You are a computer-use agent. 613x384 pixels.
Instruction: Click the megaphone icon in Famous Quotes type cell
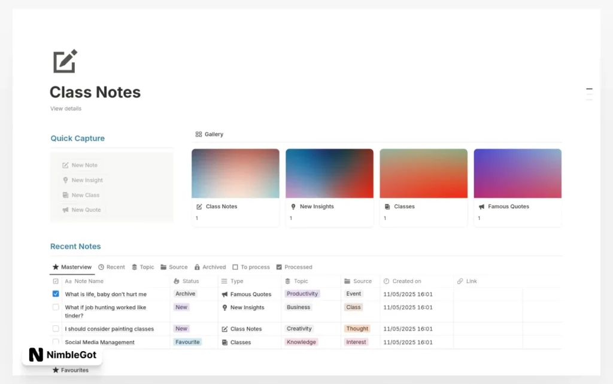(x=224, y=294)
